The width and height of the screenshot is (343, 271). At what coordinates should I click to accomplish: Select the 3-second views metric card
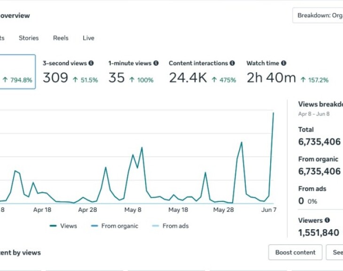pos(70,72)
